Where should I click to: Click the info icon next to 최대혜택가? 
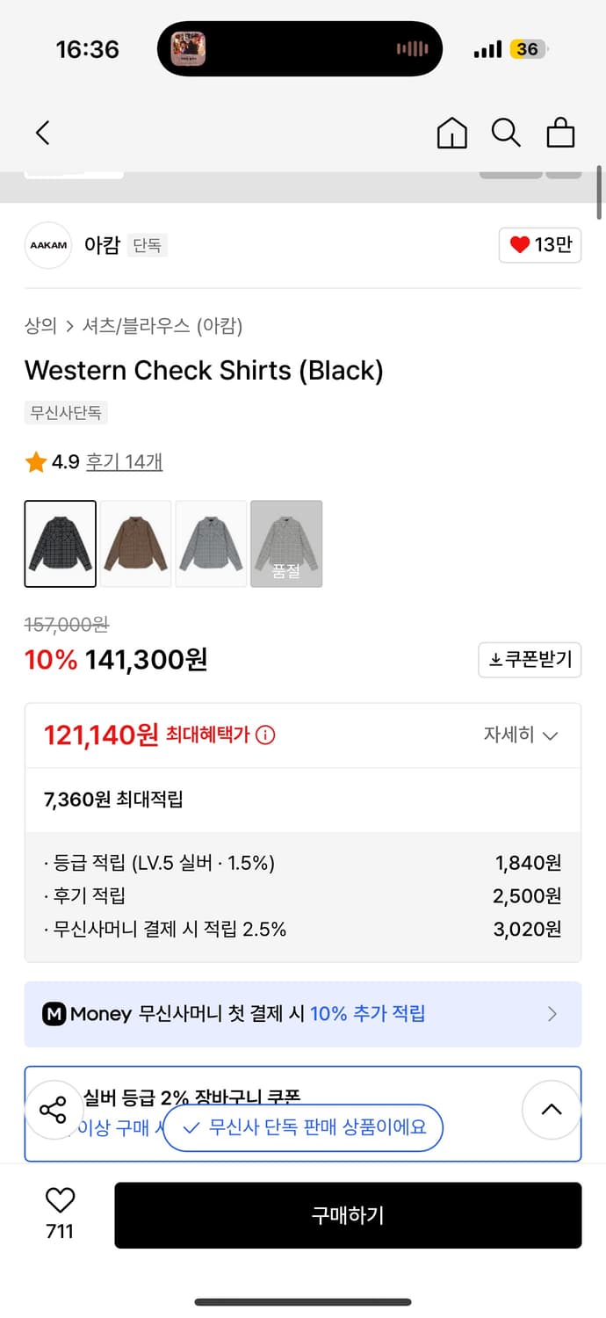266,735
